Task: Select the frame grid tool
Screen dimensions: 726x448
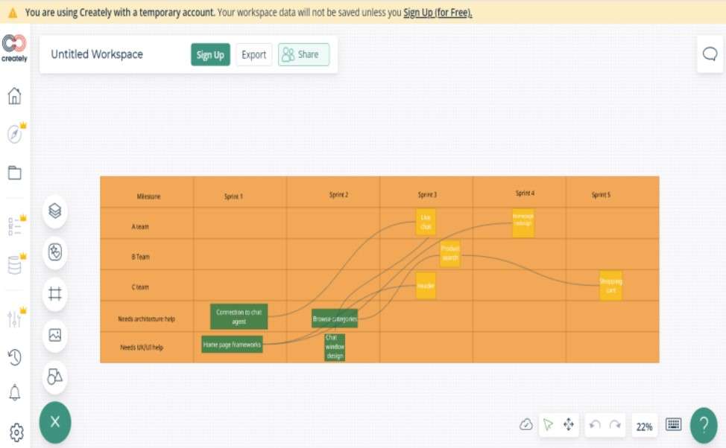Action: click(x=54, y=293)
